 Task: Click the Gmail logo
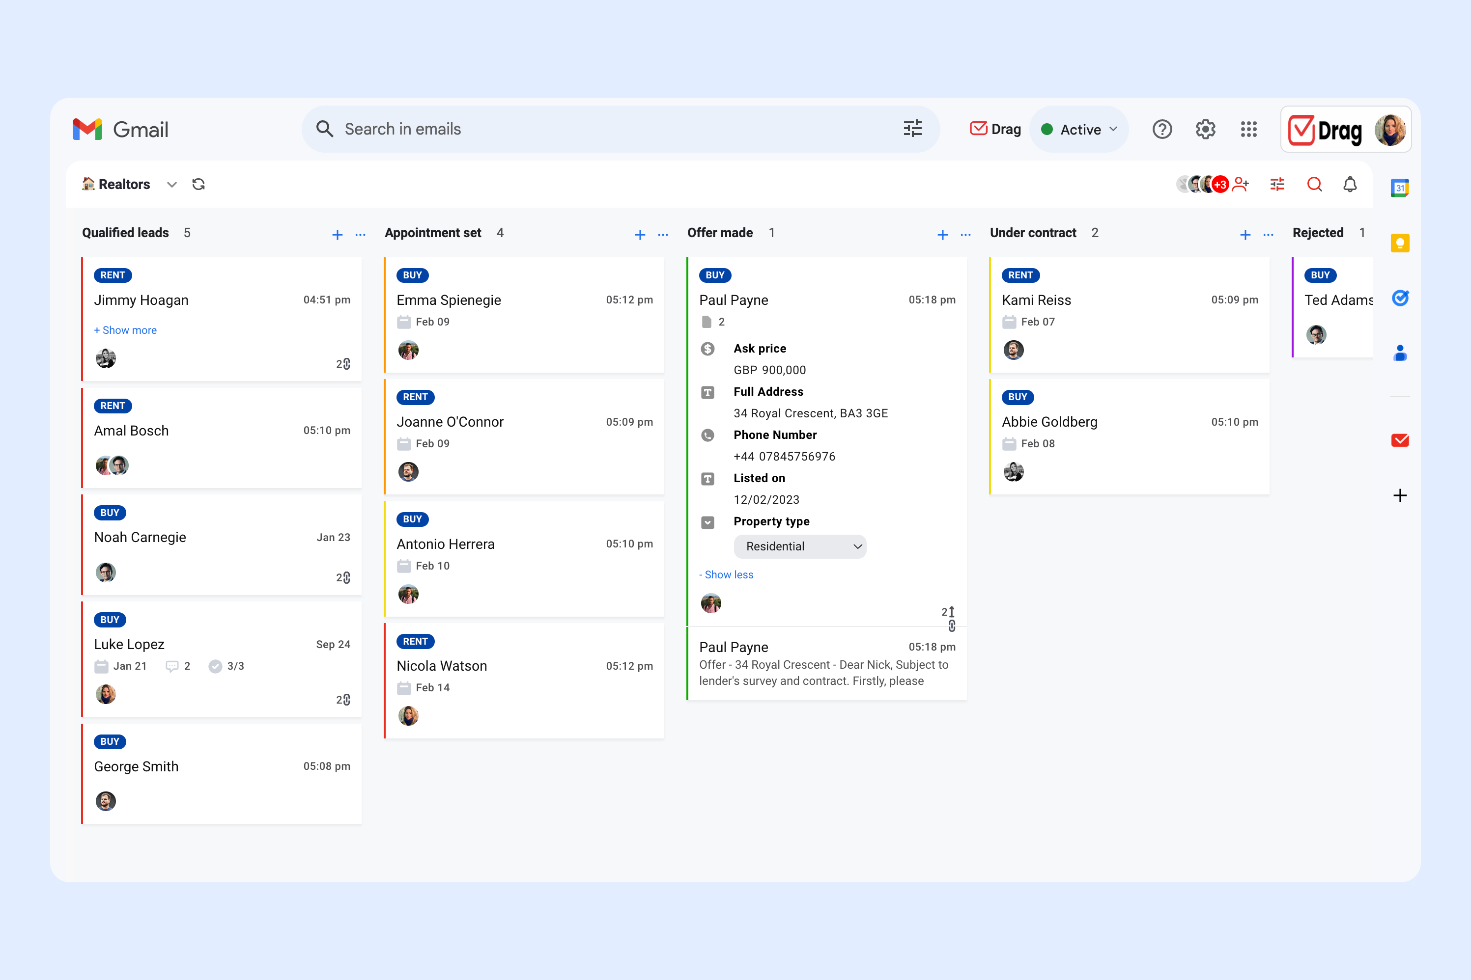click(120, 130)
